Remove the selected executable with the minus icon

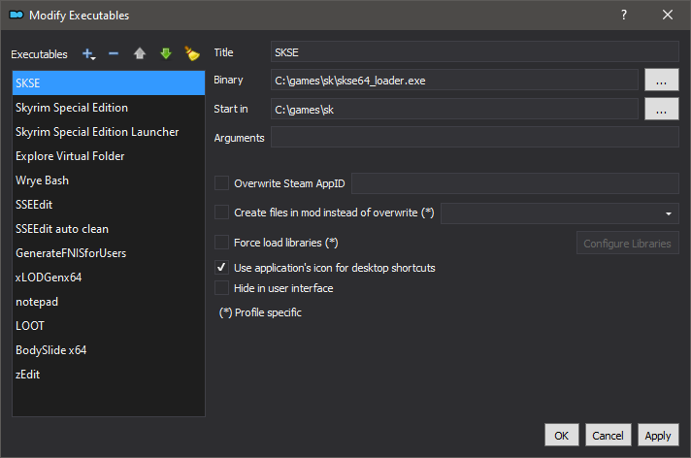tap(114, 53)
